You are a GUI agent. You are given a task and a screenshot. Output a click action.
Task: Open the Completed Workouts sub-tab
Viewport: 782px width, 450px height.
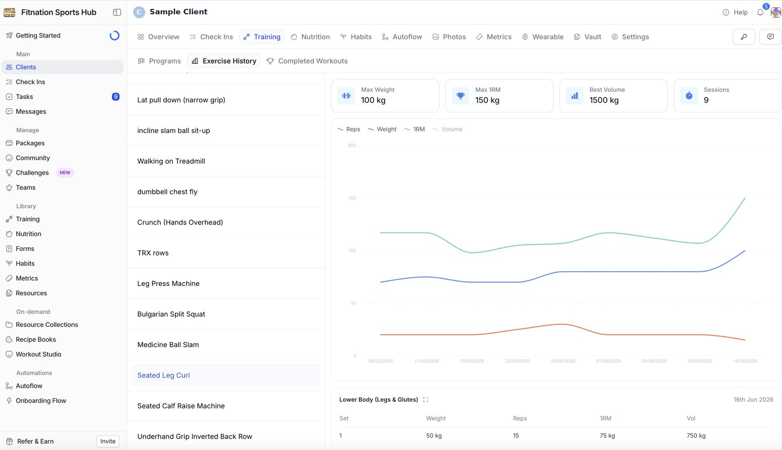(307, 61)
